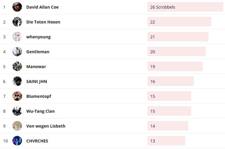The height and width of the screenshot is (149, 225).
Task: Open Die Toten Hosen avatar thumbnail
Action: click(x=17, y=22)
